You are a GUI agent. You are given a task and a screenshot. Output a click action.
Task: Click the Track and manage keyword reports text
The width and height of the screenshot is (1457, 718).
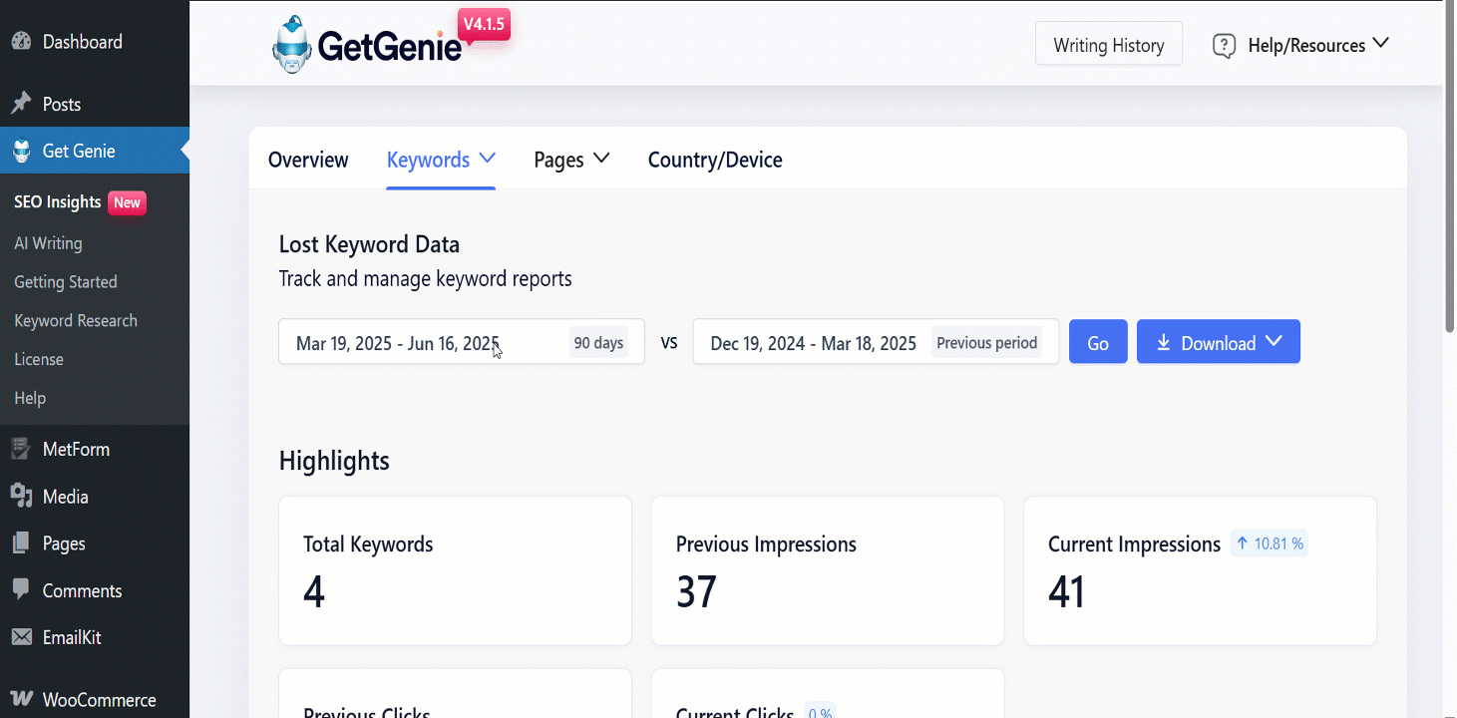(426, 279)
